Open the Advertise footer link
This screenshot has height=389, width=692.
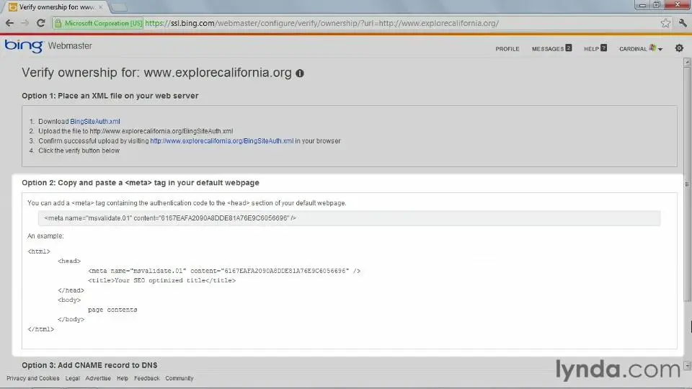(x=98, y=378)
